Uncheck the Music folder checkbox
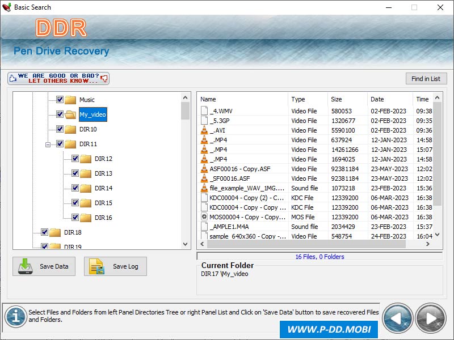 point(60,100)
